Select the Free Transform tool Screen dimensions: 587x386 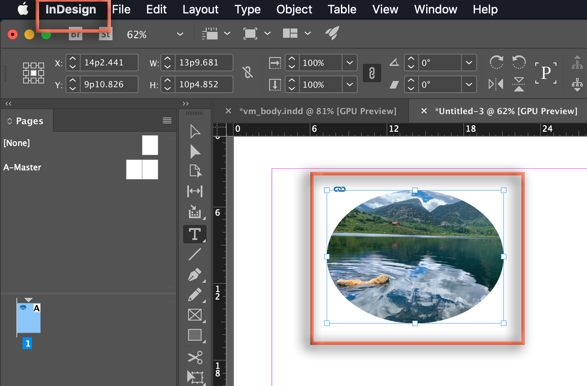click(194, 377)
